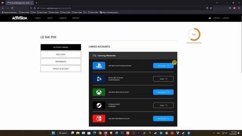Open Microsoft Edge from the taskbar

(95, 133)
